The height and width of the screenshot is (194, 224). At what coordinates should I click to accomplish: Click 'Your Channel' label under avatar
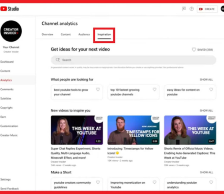11,47
